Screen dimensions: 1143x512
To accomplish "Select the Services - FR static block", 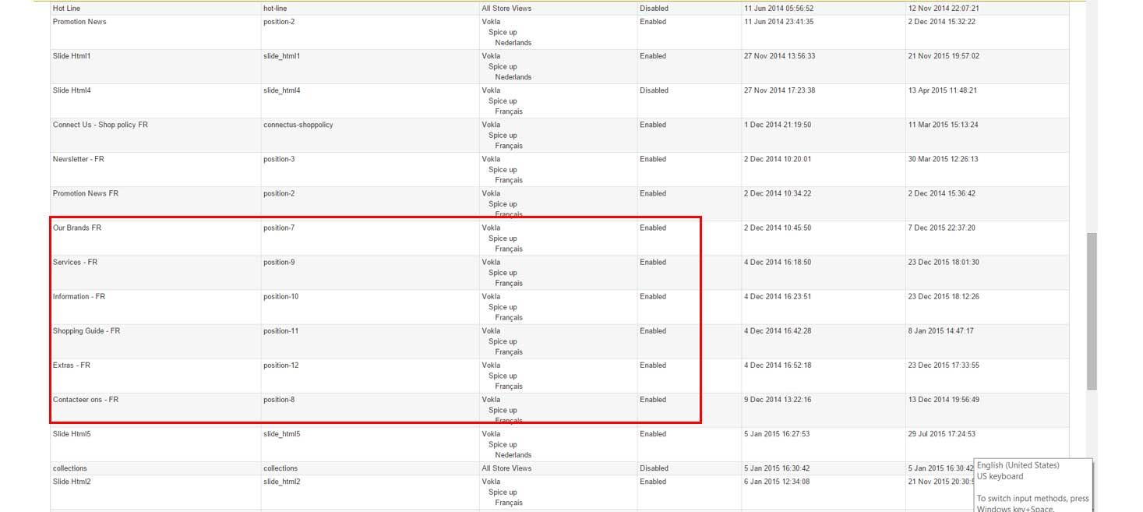I will [75, 263].
